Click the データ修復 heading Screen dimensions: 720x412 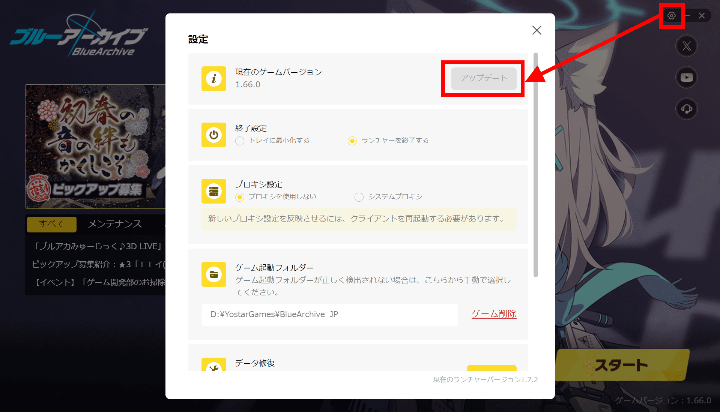point(255,363)
